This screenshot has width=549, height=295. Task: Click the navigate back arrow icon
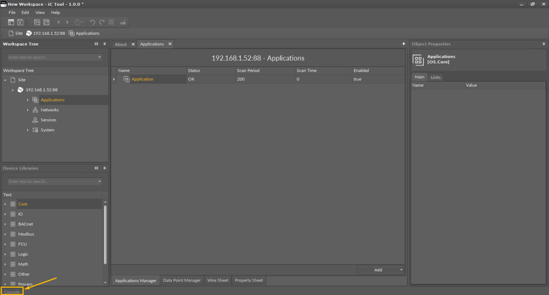[58, 22]
